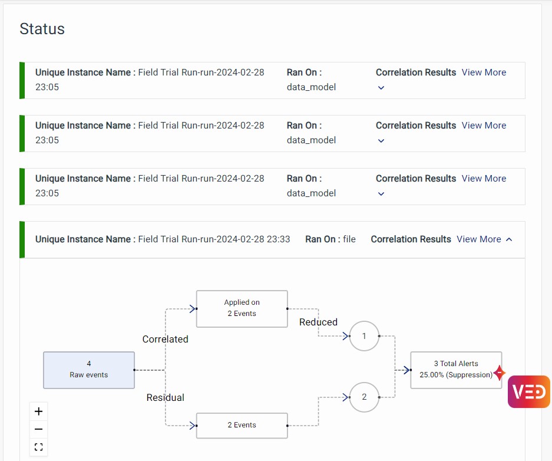552x461 pixels.
Task: Expand the second run's correlation results chevron
Action: point(381,141)
